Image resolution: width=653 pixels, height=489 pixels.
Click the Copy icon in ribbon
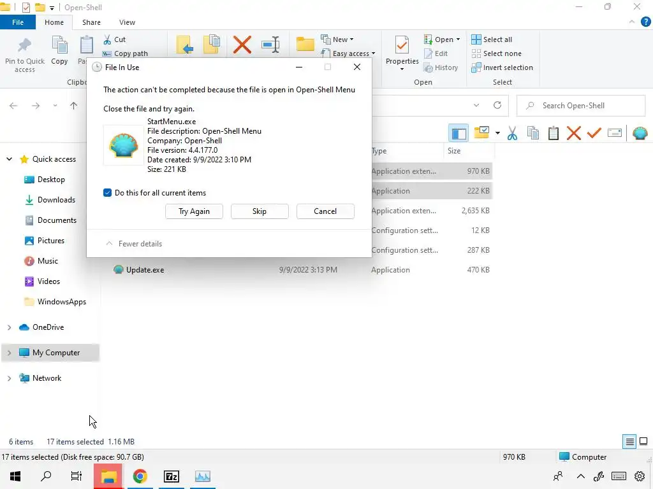click(x=59, y=45)
